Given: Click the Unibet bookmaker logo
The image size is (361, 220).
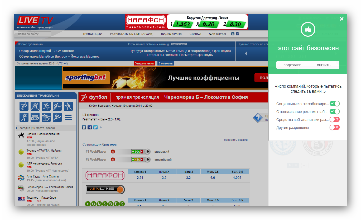Looking at the screenshot, I should tap(105, 204).
